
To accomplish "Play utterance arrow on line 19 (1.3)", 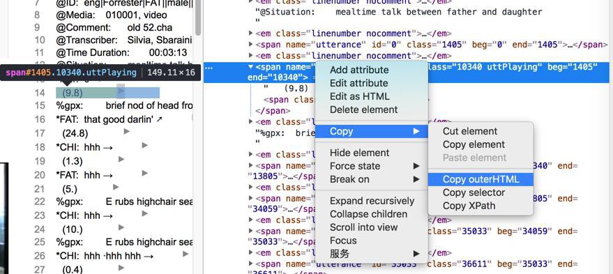I will point(121,159).
